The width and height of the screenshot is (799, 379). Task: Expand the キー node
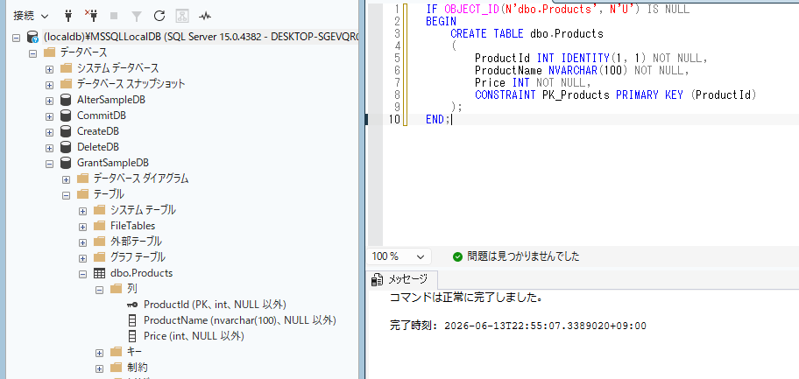pos(99,353)
